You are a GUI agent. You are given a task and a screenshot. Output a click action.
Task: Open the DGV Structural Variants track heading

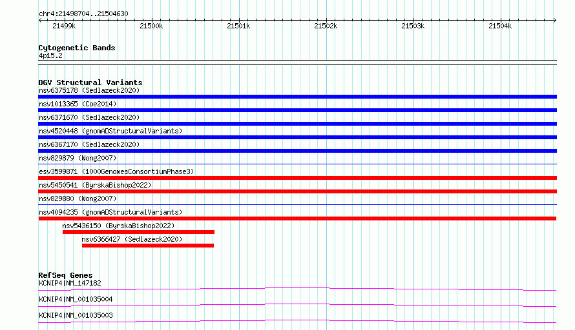(x=90, y=82)
